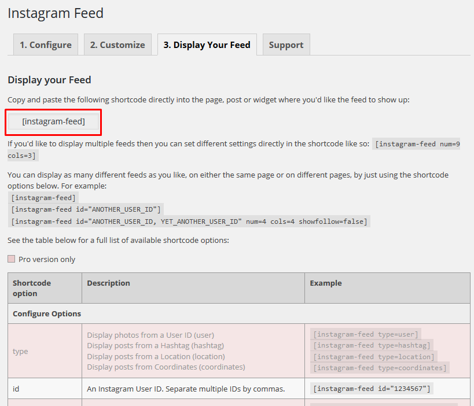This screenshot has width=474, height=406.
Task: Click the num=9 cols=3 shortcode snippet
Action: tap(417, 144)
